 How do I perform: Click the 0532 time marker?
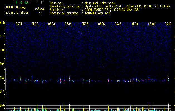(35, 24)
